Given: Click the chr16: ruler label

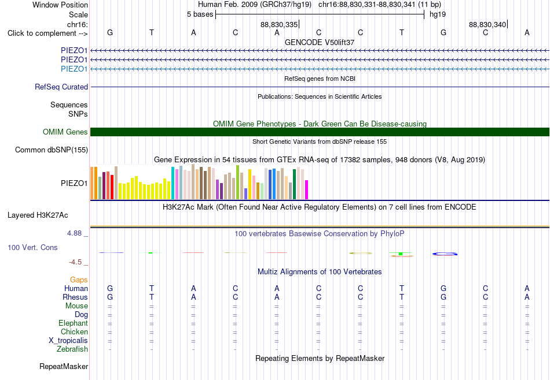Looking at the screenshot, I should (x=77, y=24).
